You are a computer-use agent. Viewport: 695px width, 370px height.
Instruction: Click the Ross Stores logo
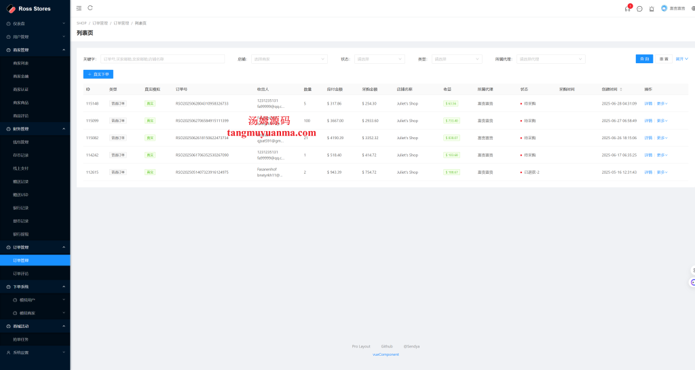11,9
